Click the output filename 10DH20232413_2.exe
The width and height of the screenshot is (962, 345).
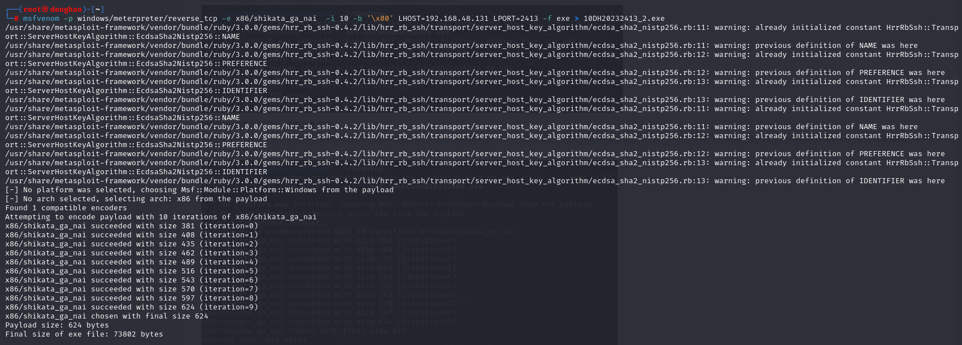624,19
